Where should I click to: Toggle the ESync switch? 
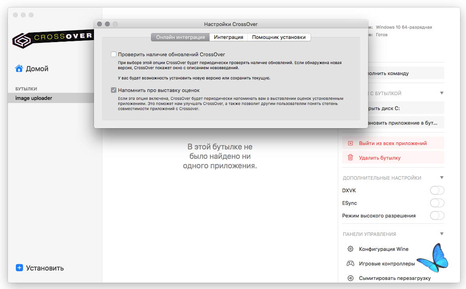click(x=437, y=203)
